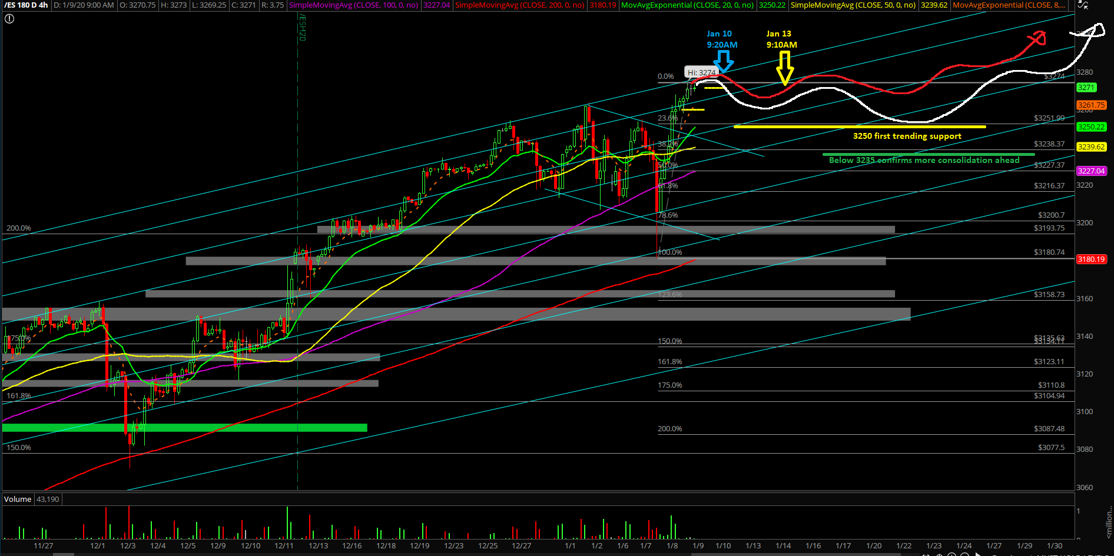
Task: Click the red 3180.19 price axis bubble
Action: click(x=1092, y=259)
